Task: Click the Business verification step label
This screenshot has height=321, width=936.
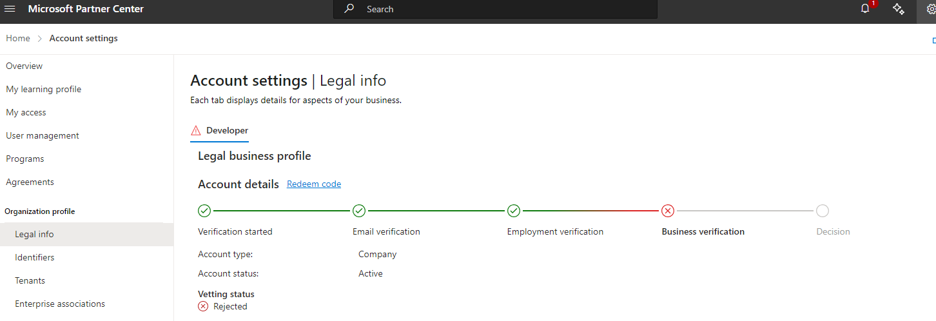Action: click(x=703, y=231)
